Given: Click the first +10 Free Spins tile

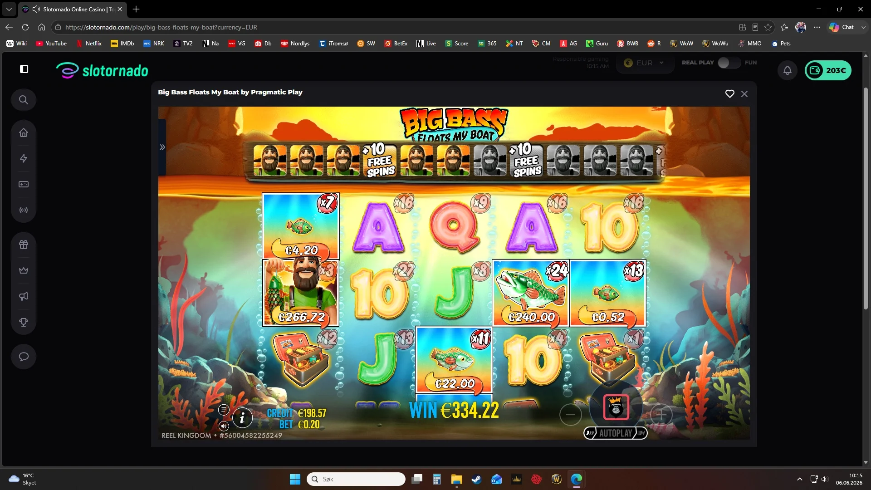Looking at the screenshot, I should click(380, 161).
